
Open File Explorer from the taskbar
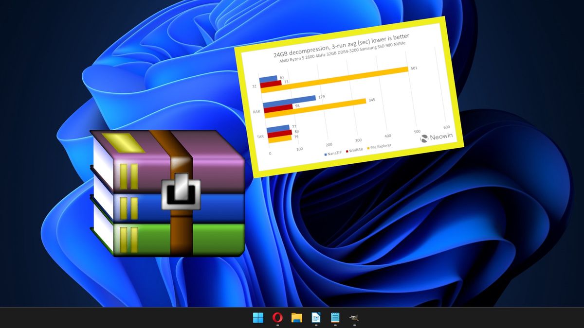pyautogui.click(x=297, y=318)
